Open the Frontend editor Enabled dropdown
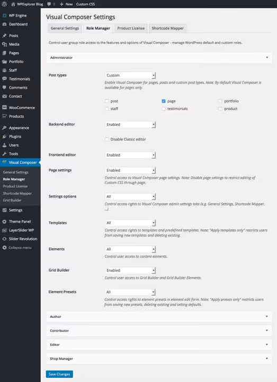 coord(130,155)
